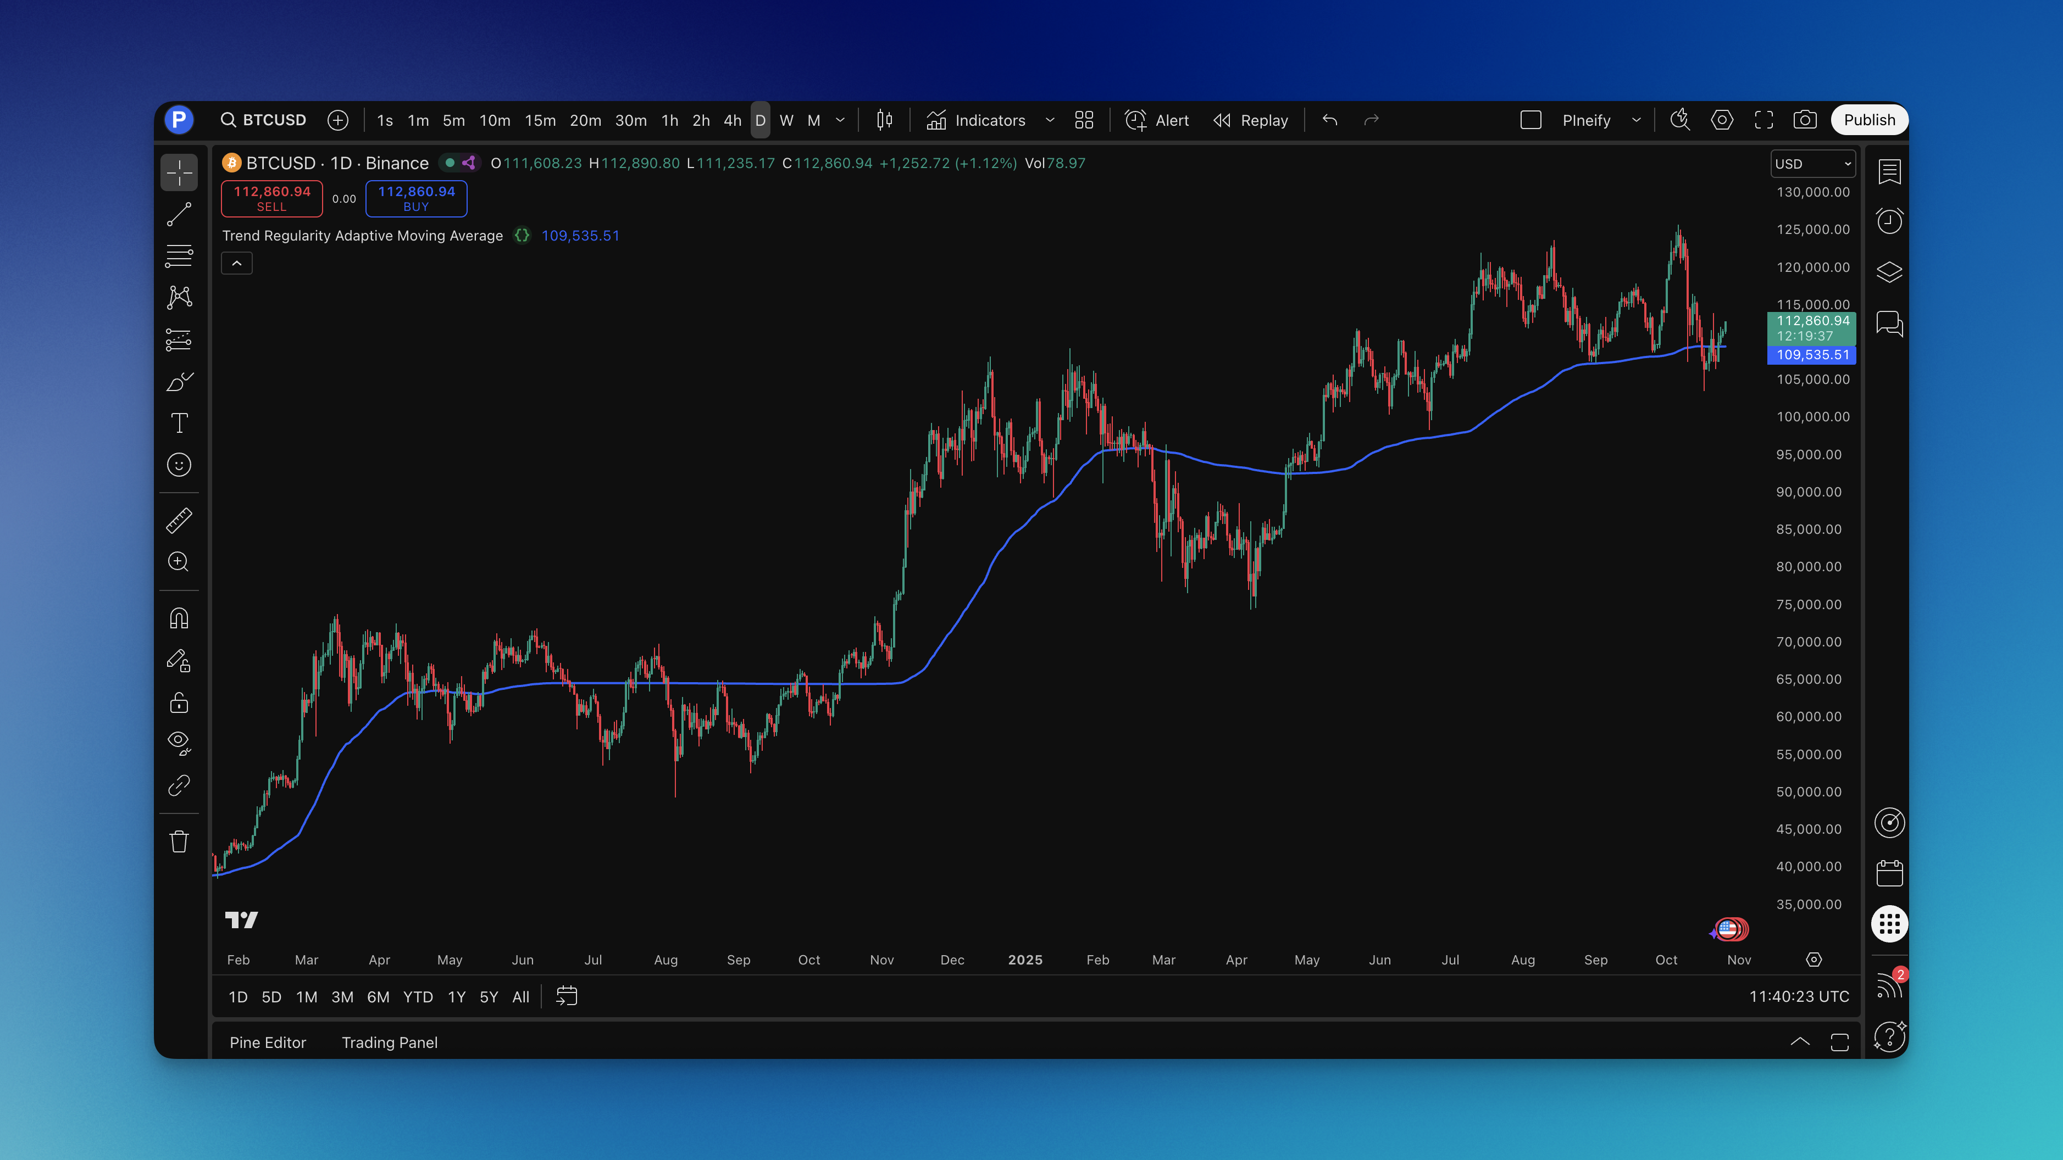2063x1160 pixels.
Task: Select the trend line drawing tool
Action: [x=179, y=215]
